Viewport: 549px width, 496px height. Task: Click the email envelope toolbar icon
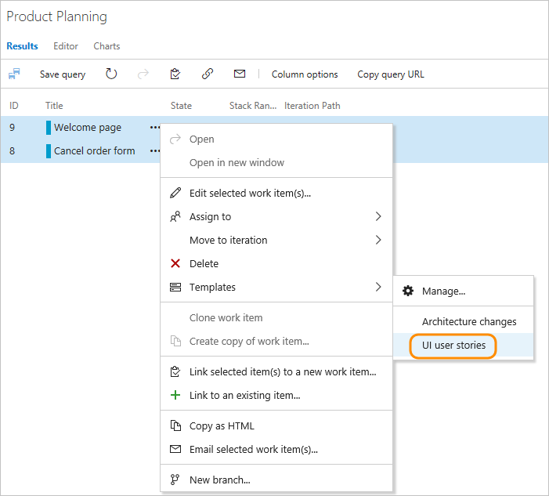pos(240,74)
